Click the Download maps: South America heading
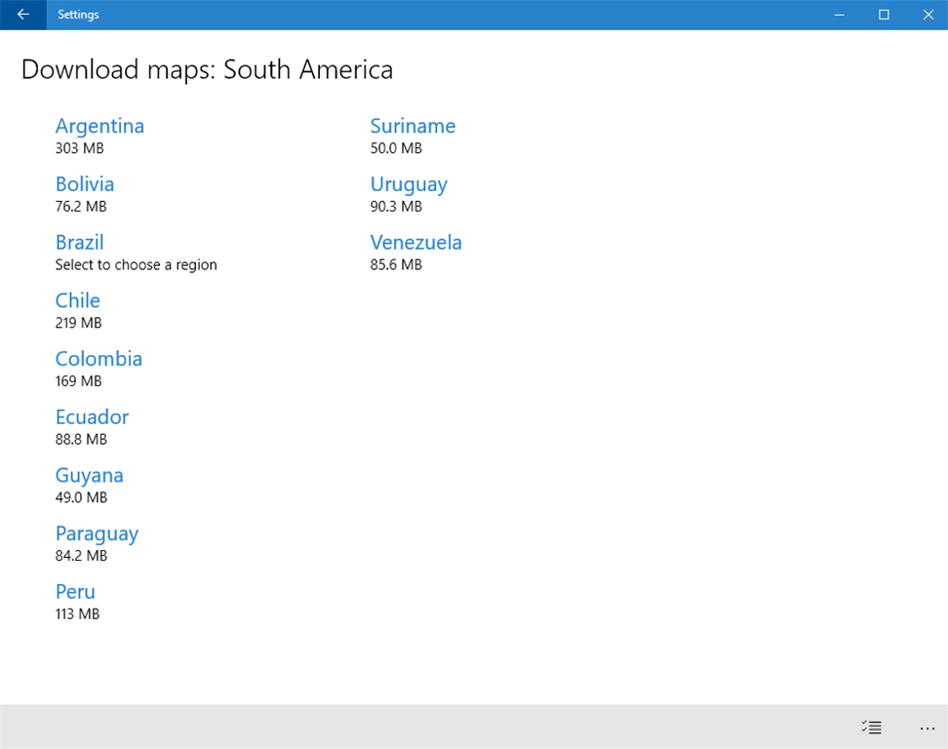The image size is (948, 749). [208, 69]
